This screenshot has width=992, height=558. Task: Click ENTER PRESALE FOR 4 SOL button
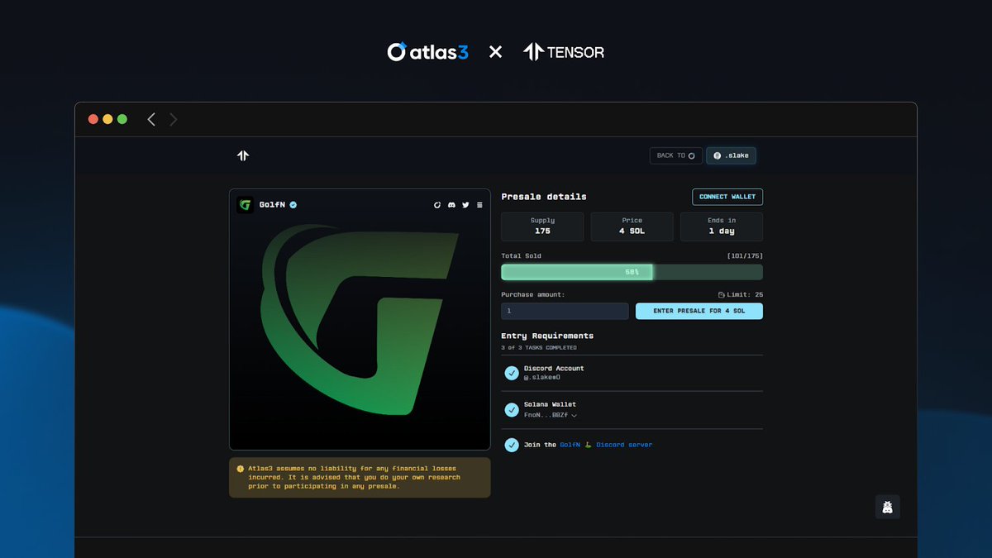pos(699,311)
